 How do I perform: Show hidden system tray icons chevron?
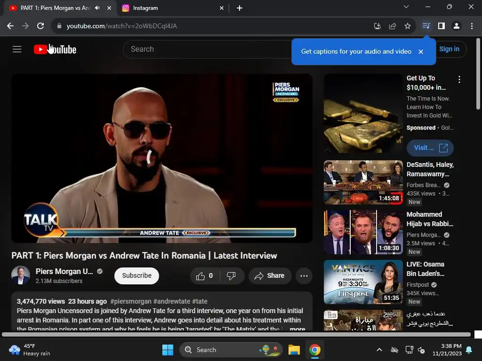[x=379, y=350]
